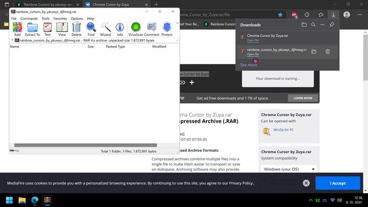The image size is (368, 207).
Task: Open Edge profile avatar
Action: point(347,15)
